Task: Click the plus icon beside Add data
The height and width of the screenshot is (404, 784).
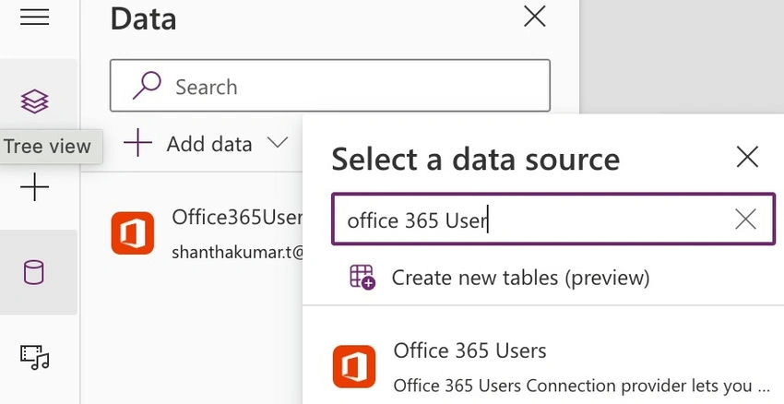Action: tap(137, 143)
